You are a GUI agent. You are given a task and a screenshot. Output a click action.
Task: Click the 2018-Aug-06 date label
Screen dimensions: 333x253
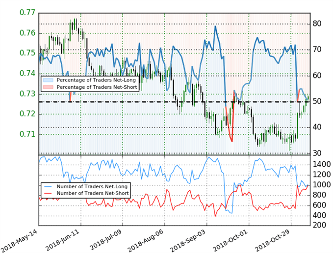145,240
